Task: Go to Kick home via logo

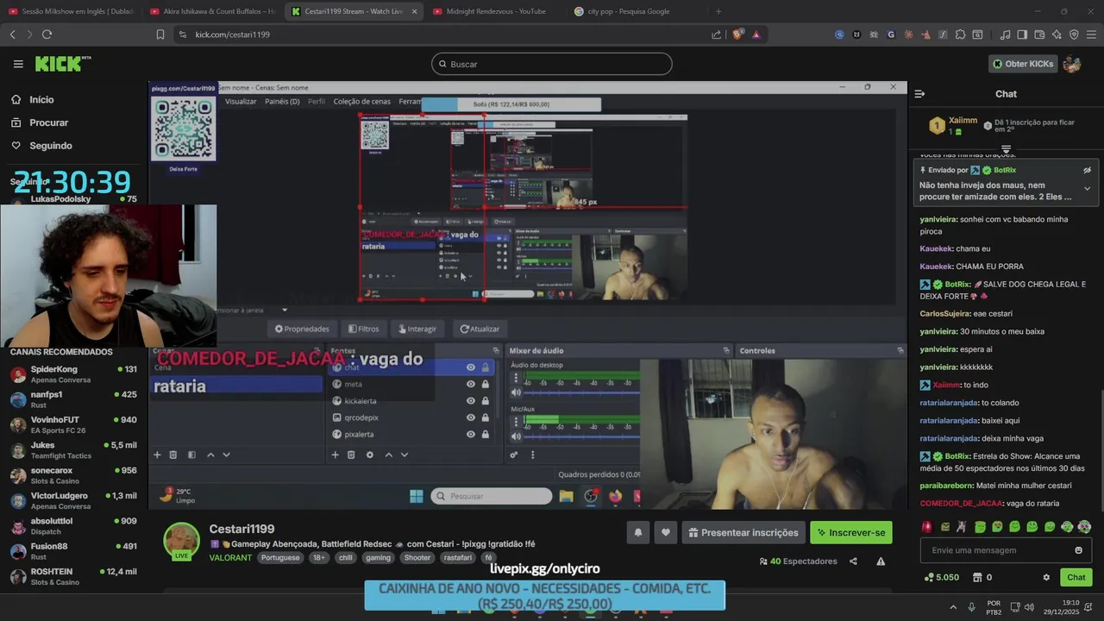Action: [62, 64]
